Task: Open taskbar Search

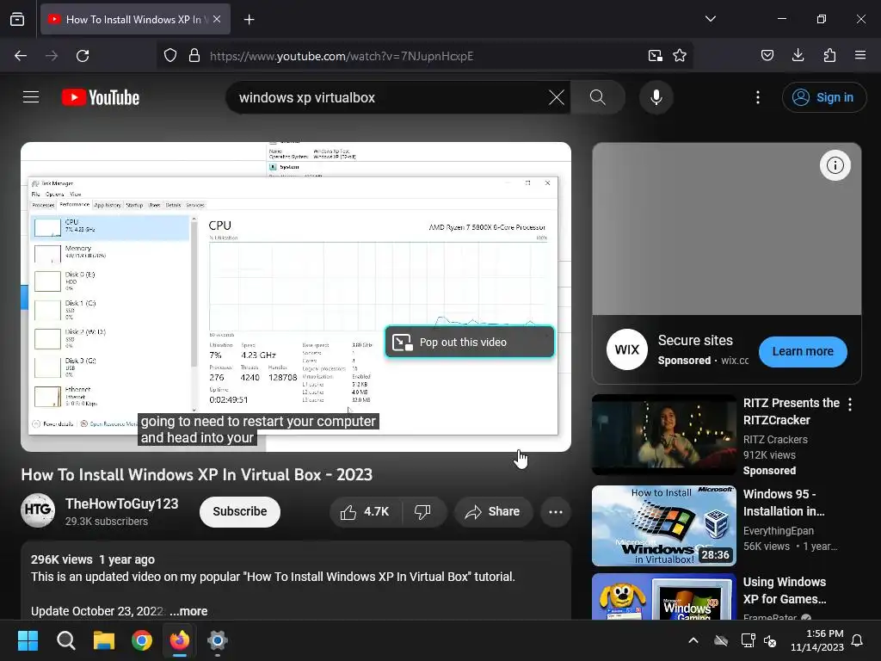Action: tap(65, 640)
